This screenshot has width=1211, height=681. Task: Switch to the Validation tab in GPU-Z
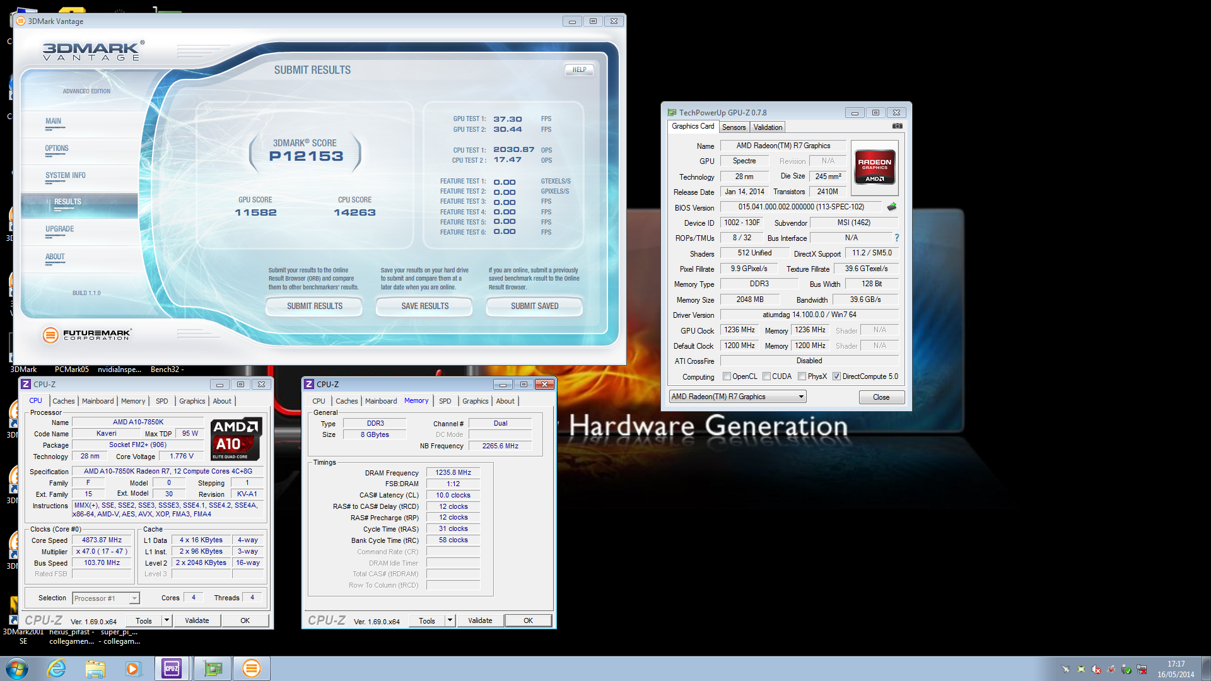point(768,127)
